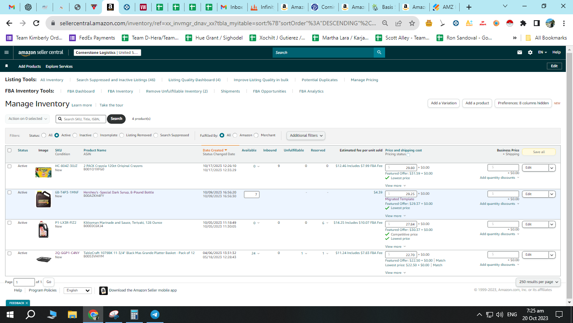
Task: Expand the Additional filters dropdown
Action: [x=306, y=135]
